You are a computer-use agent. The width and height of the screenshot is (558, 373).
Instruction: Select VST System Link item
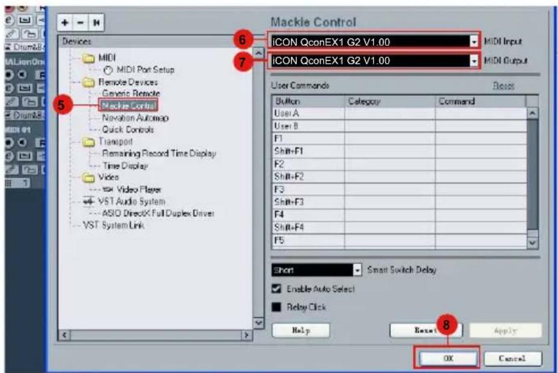click(x=113, y=225)
